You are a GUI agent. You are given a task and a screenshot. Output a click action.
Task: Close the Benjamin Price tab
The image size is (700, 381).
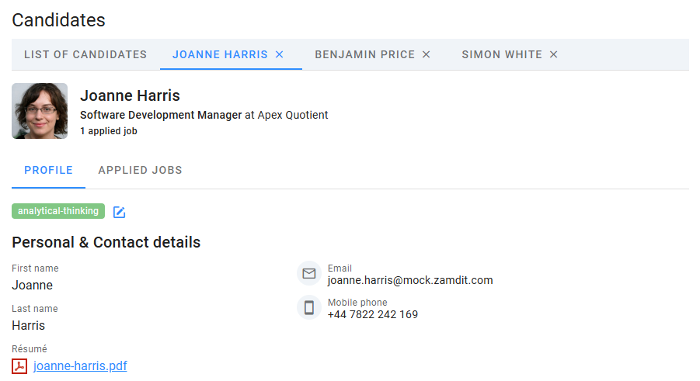pos(426,54)
